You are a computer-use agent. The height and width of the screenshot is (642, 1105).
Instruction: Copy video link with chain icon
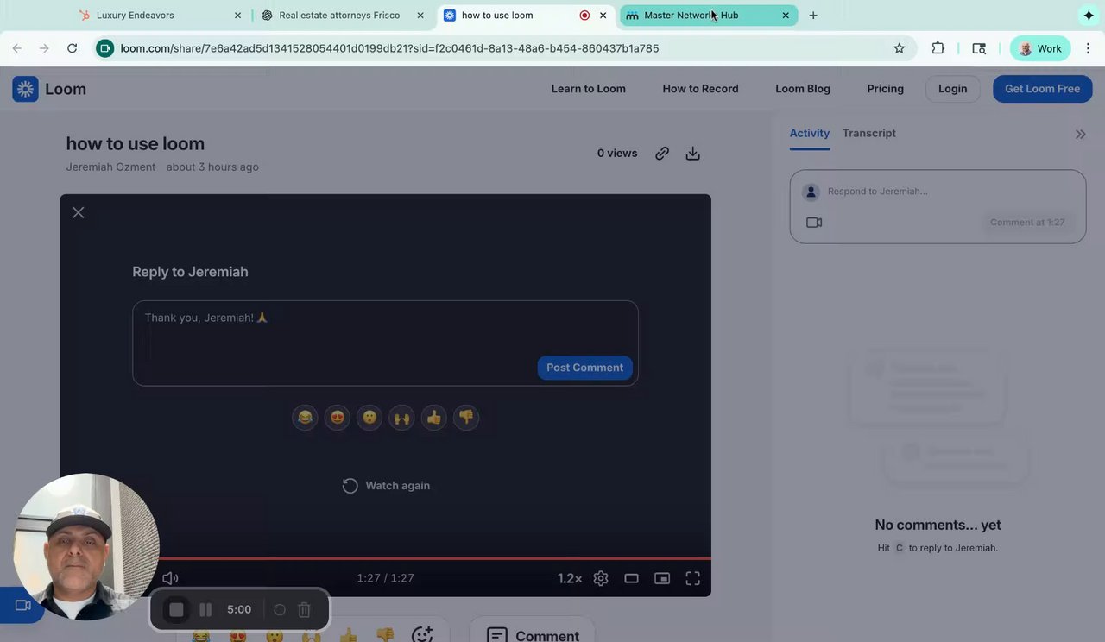[x=662, y=154]
